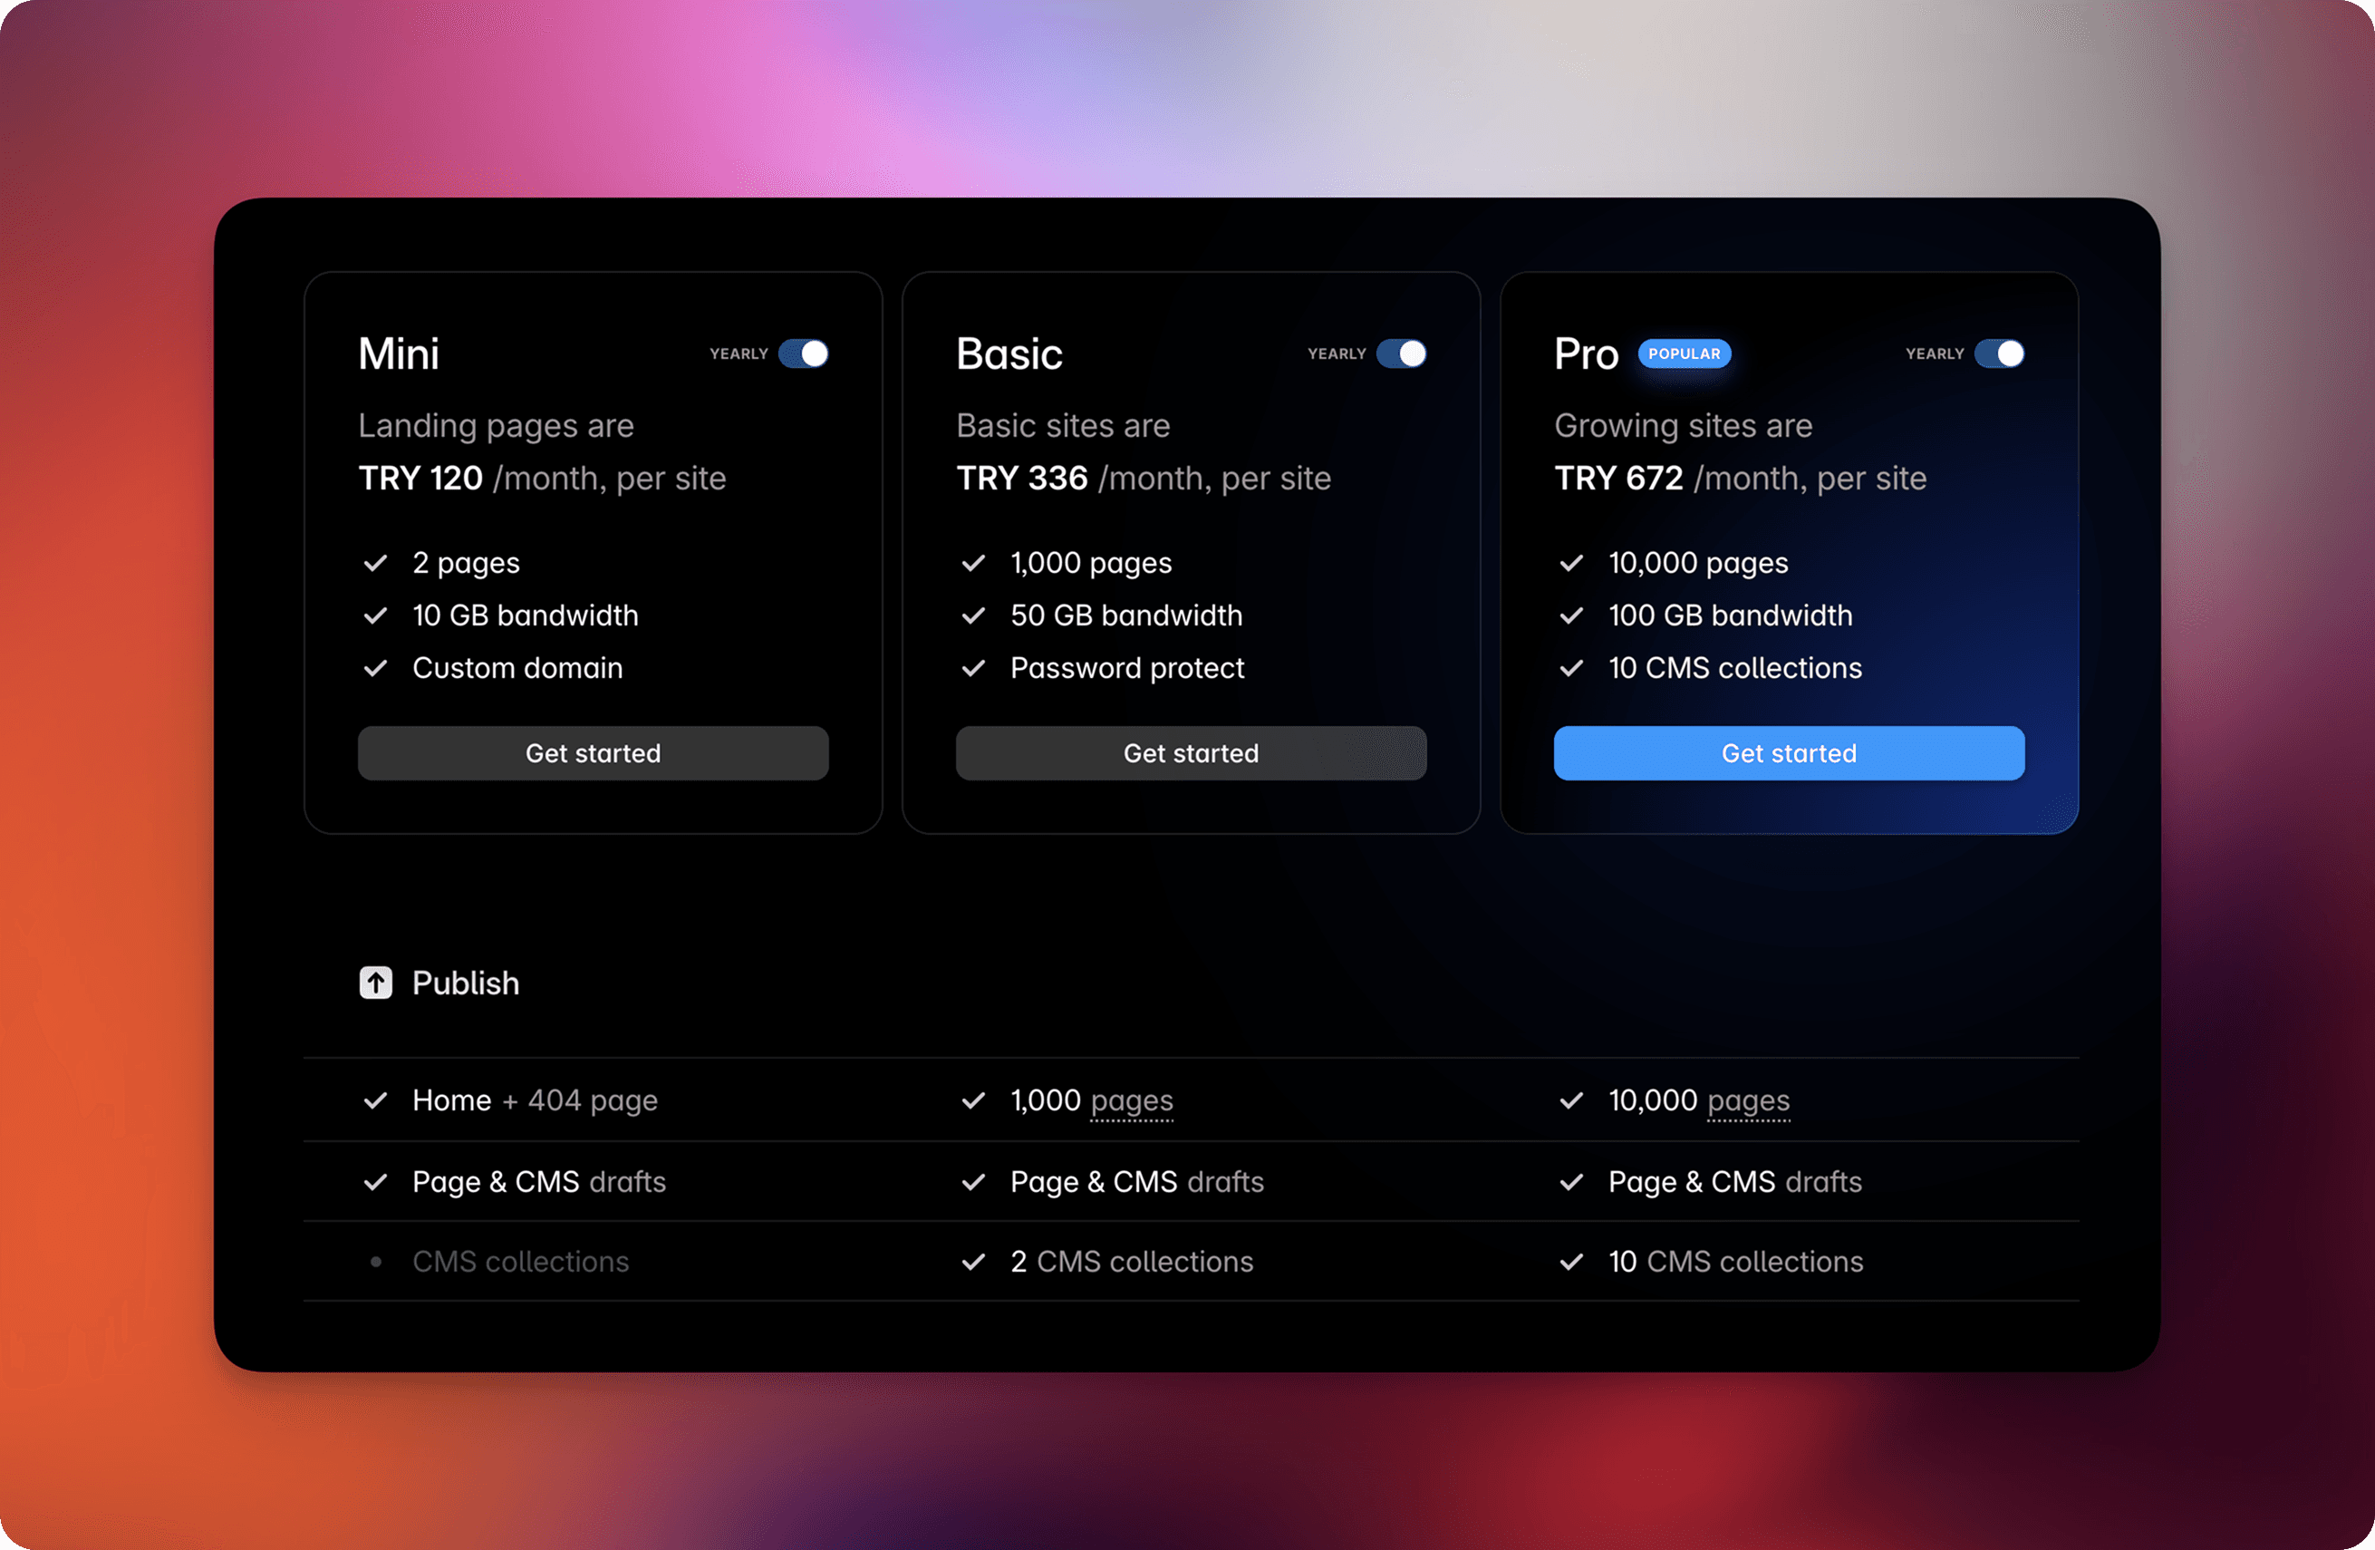Click the POPULAR badge next to Pro
Image resolution: width=2375 pixels, height=1550 pixels.
[x=1684, y=354]
